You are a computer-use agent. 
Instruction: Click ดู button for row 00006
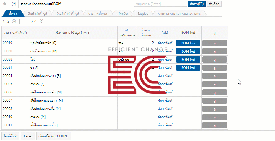tap(214, 93)
